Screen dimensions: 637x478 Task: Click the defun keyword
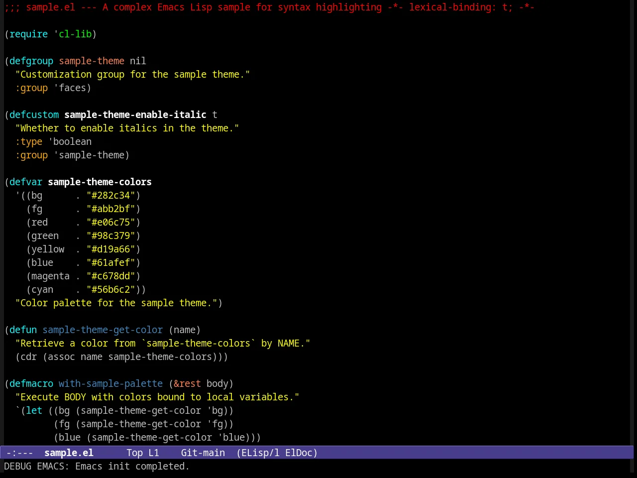tap(23, 330)
